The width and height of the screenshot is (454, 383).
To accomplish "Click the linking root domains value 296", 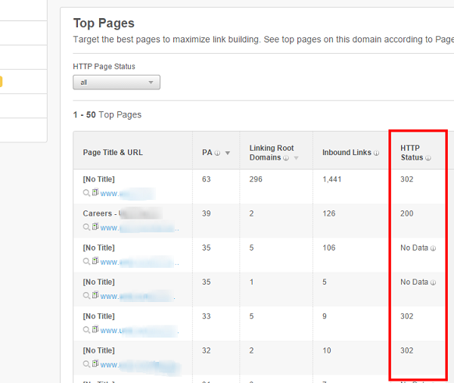I will click(256, 179).
